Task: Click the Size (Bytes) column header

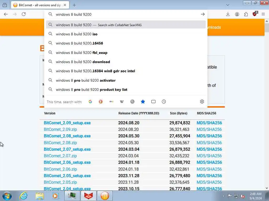Action: coord(179,113)
